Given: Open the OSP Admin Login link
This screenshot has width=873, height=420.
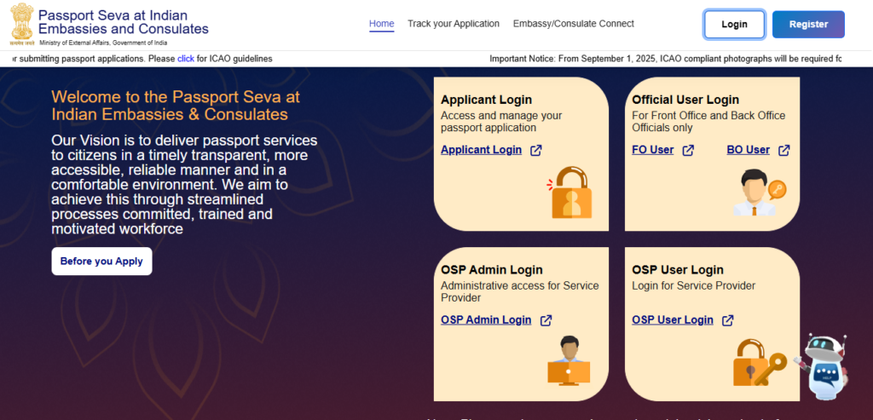Looking at the screenshot, I should pos(486,320).
